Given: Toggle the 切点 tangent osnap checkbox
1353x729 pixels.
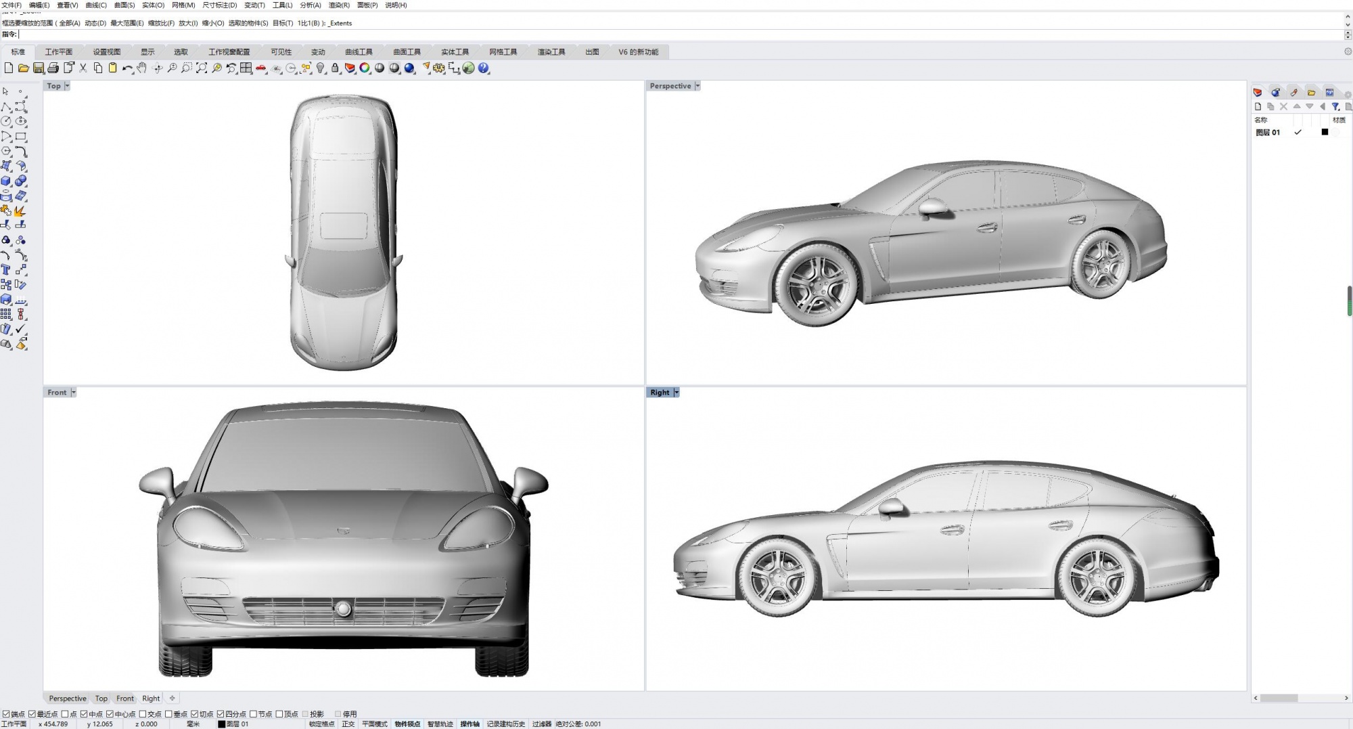Looking at the screenshot, I should click(x=195, y=713).
